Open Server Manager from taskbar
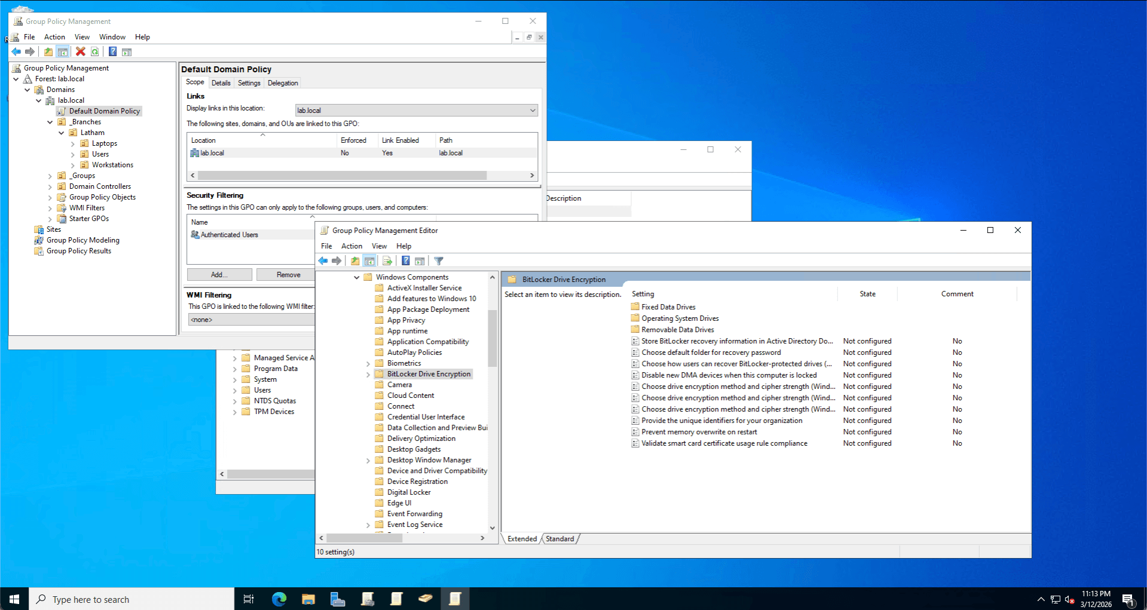1147x610 pixels. coord(338,599)
